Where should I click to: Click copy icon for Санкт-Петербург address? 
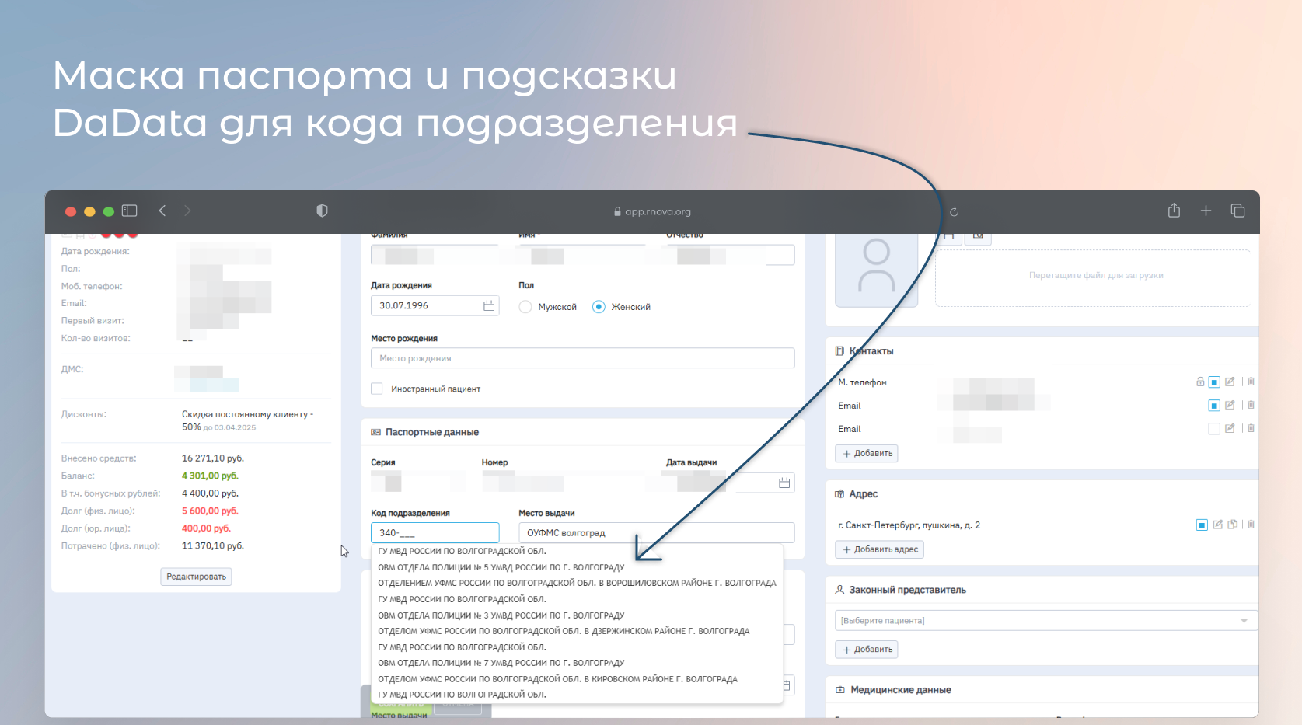[x=1232, y=525]
